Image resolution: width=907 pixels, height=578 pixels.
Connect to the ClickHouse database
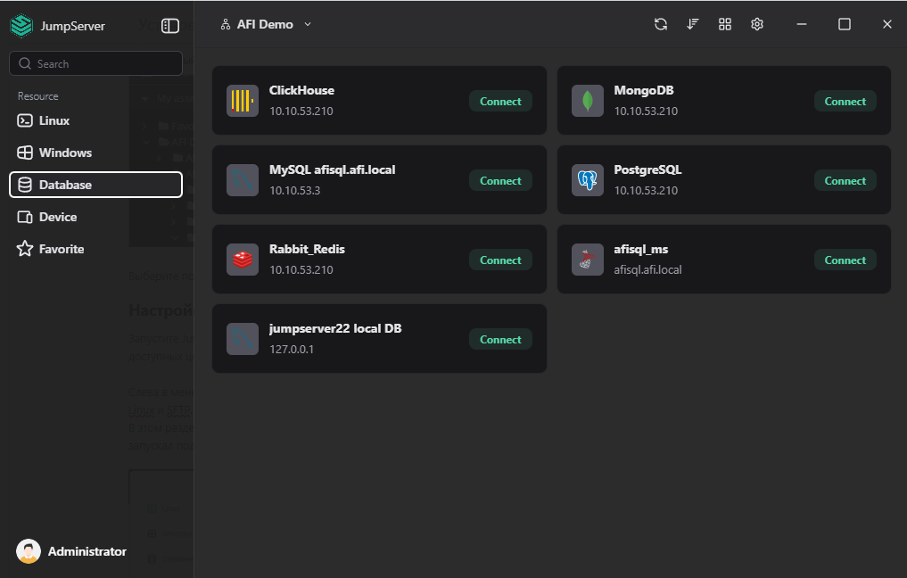click(500, 101)
